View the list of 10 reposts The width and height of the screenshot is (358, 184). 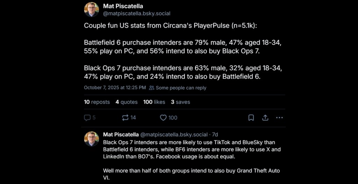[x=97, y=102]
